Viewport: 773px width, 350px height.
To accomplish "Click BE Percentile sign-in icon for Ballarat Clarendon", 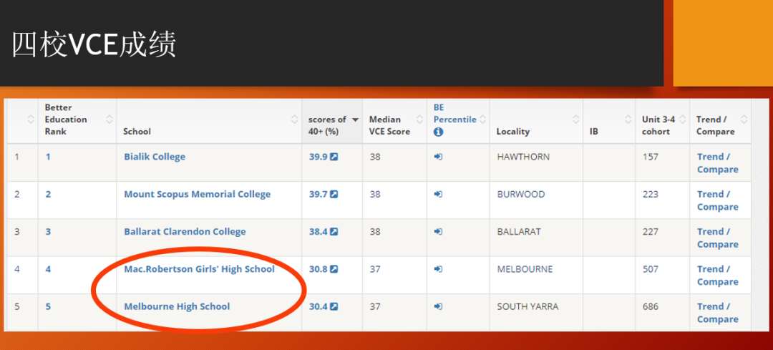I will click(438, 232).
